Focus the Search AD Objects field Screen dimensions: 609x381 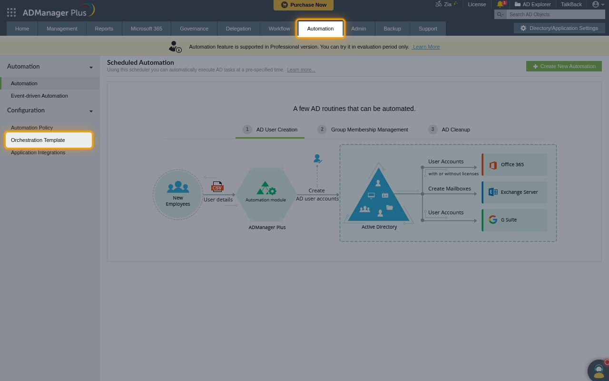pos(555,15)
